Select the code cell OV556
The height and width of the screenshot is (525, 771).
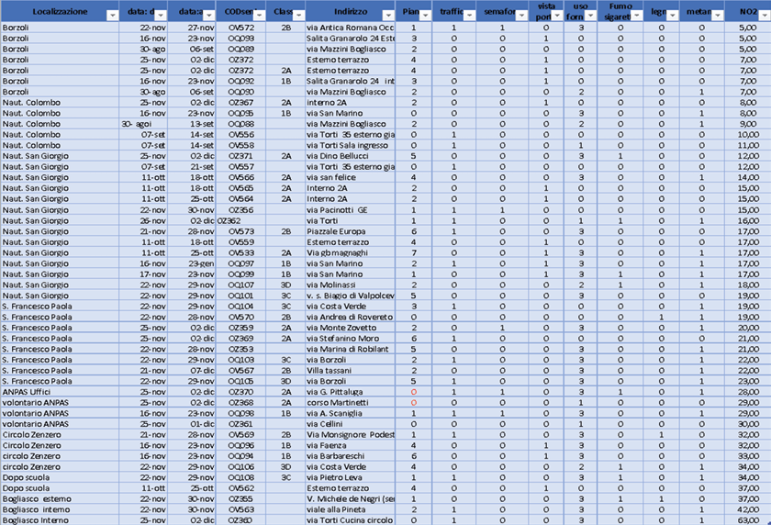(240, 135)
